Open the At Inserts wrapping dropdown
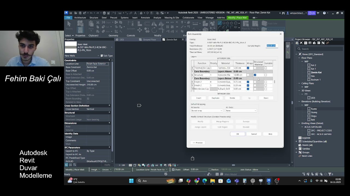Screen dimensions: 350x196 click(207, 111)
